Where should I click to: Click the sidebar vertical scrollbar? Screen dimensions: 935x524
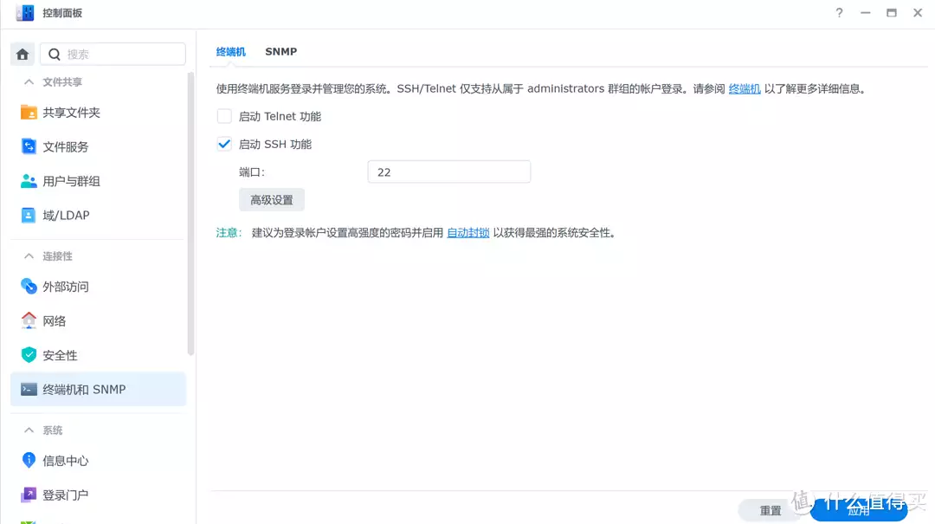click(x=190, y=214)
